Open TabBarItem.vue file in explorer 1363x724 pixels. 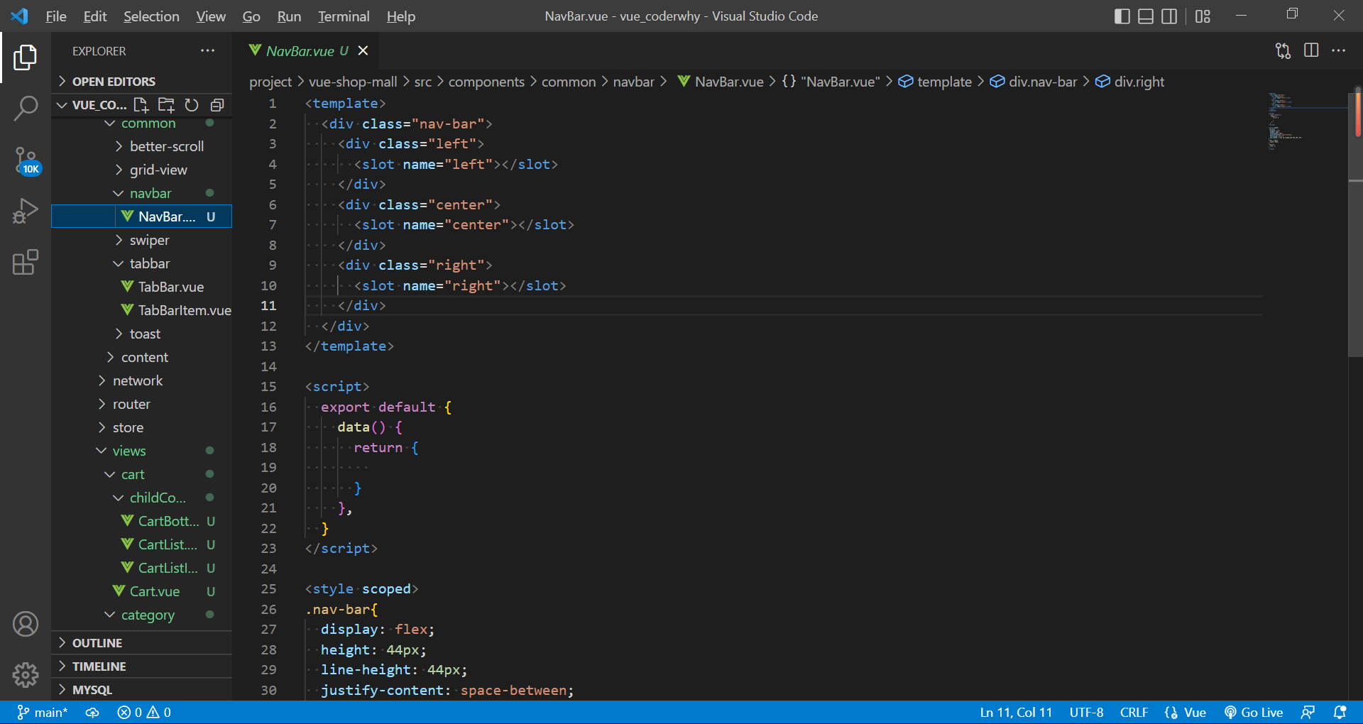pos(142,310)
